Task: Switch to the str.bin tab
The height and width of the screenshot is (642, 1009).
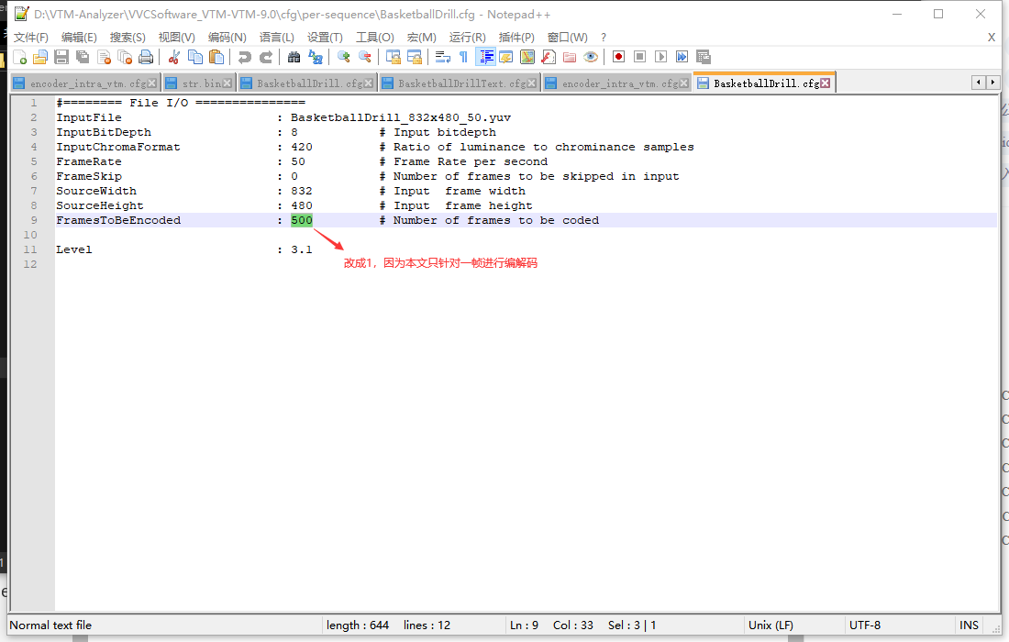Action: 200,82
